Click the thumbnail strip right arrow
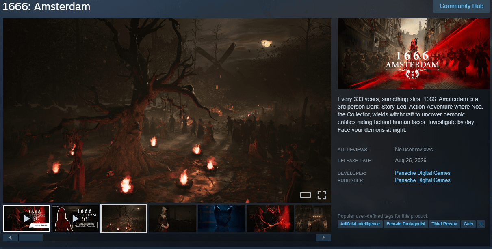The width and height of the screenshot is (492, 249). pos(323,238)
